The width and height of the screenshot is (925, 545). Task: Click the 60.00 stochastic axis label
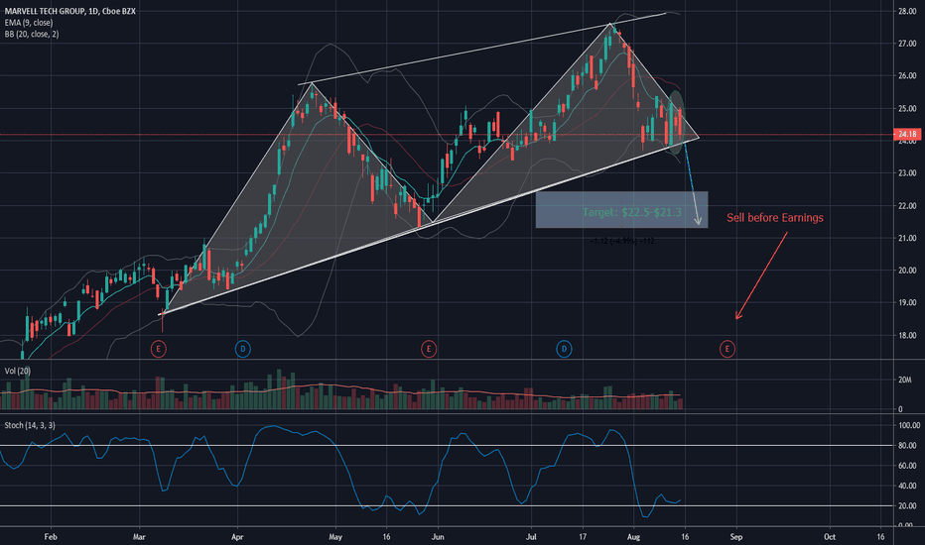[907, 466]
